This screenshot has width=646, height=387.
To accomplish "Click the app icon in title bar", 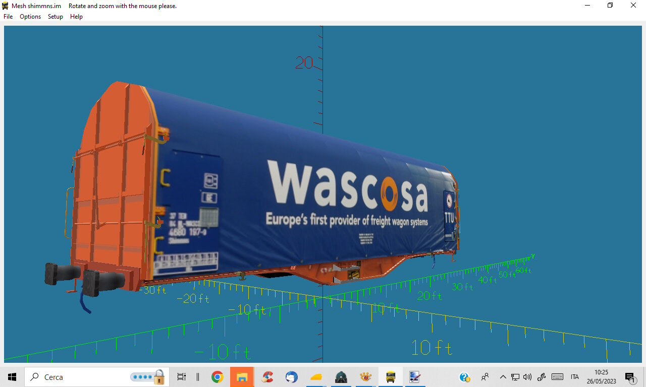I will click(5, 6).
